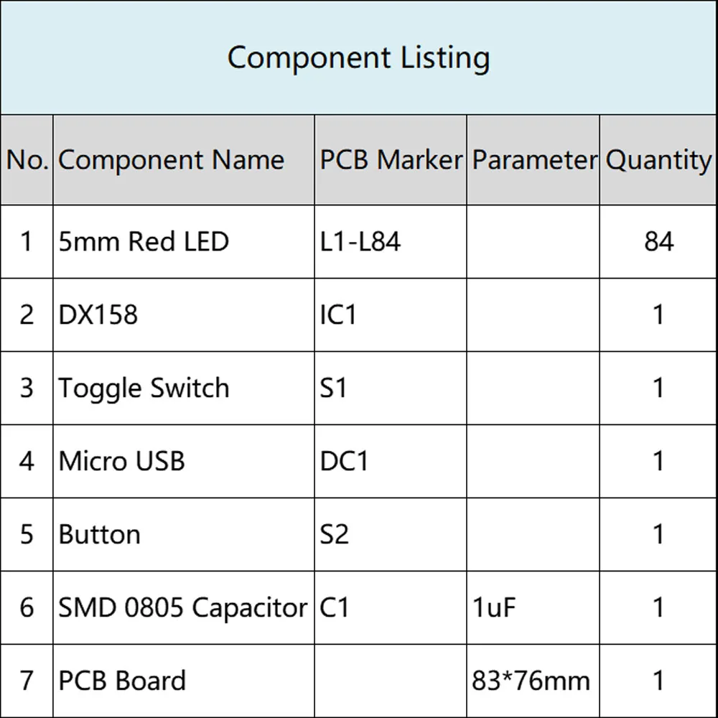Click the Micro USB cell
Viewport: 718px width, 718px height.
click(x=184, y=461)
